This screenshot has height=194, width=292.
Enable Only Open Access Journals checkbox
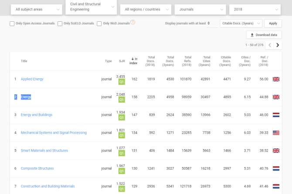point(12,23)
